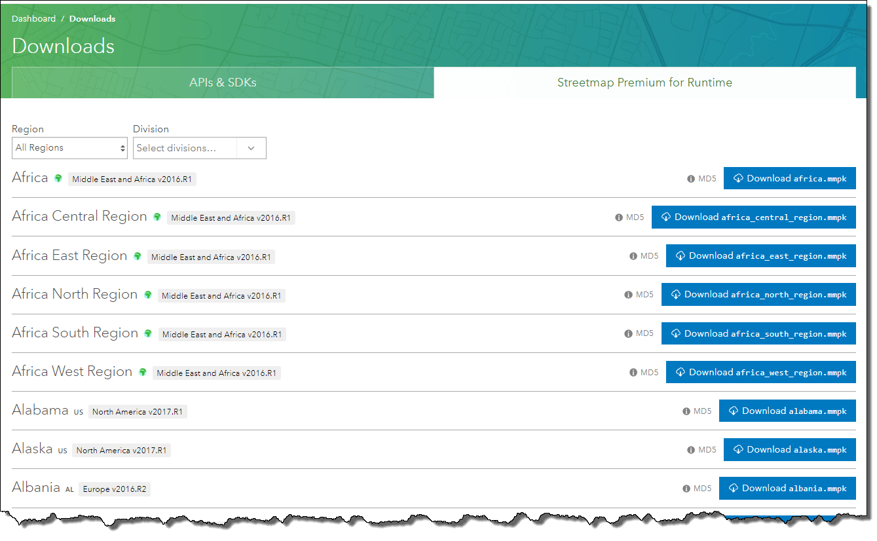The width and height of the screenshot is (877, 541).
Task: Click the Alaska row title
Action: tap(32, 449)
